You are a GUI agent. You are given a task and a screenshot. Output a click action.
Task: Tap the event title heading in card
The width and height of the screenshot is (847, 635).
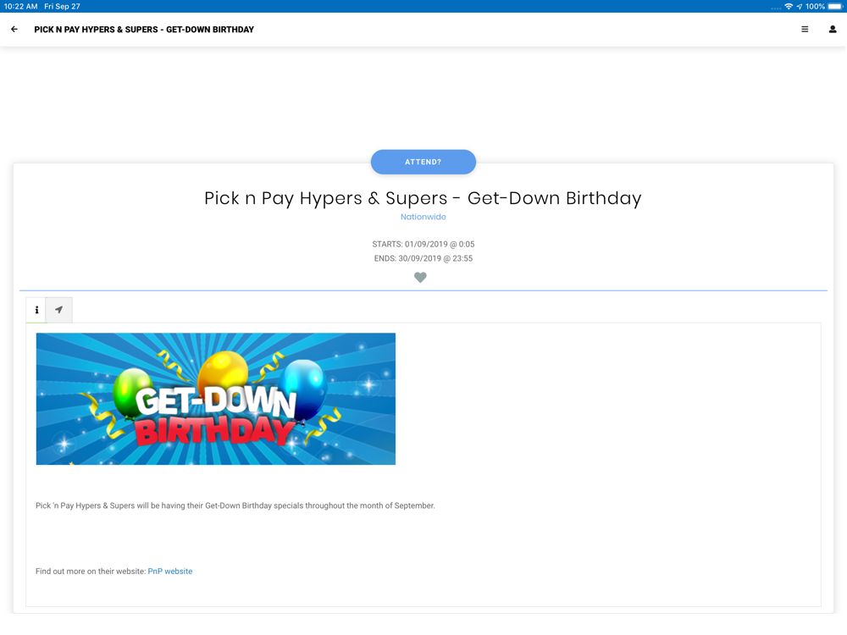coord(423,198)
